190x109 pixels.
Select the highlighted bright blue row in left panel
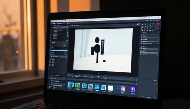tap(59, 51)
